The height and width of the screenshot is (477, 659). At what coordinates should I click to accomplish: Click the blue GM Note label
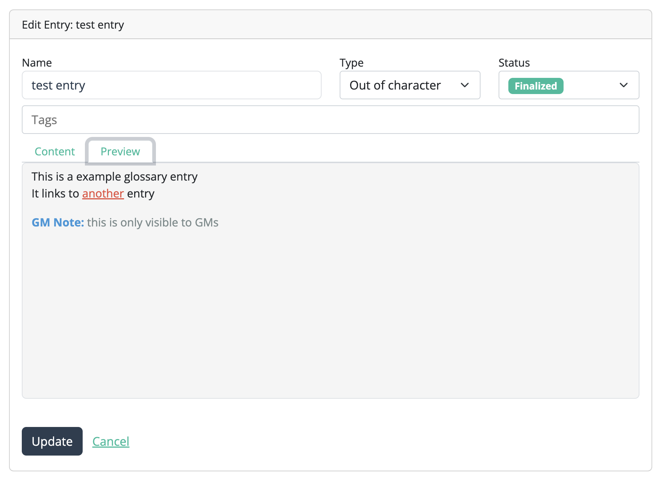[x=58, y=223]
